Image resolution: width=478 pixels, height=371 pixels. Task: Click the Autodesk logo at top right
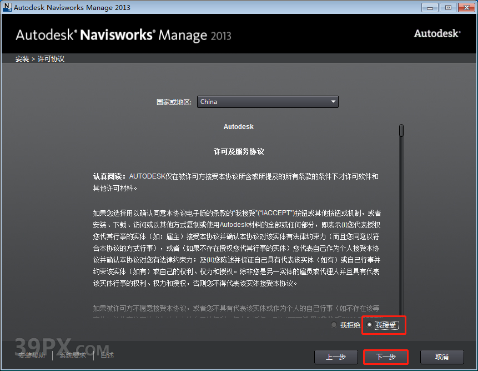point(436,33)
